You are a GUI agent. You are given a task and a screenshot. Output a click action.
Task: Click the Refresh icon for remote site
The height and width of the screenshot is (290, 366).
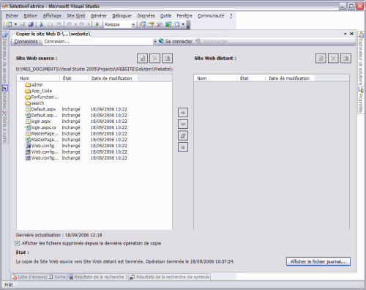321,59
